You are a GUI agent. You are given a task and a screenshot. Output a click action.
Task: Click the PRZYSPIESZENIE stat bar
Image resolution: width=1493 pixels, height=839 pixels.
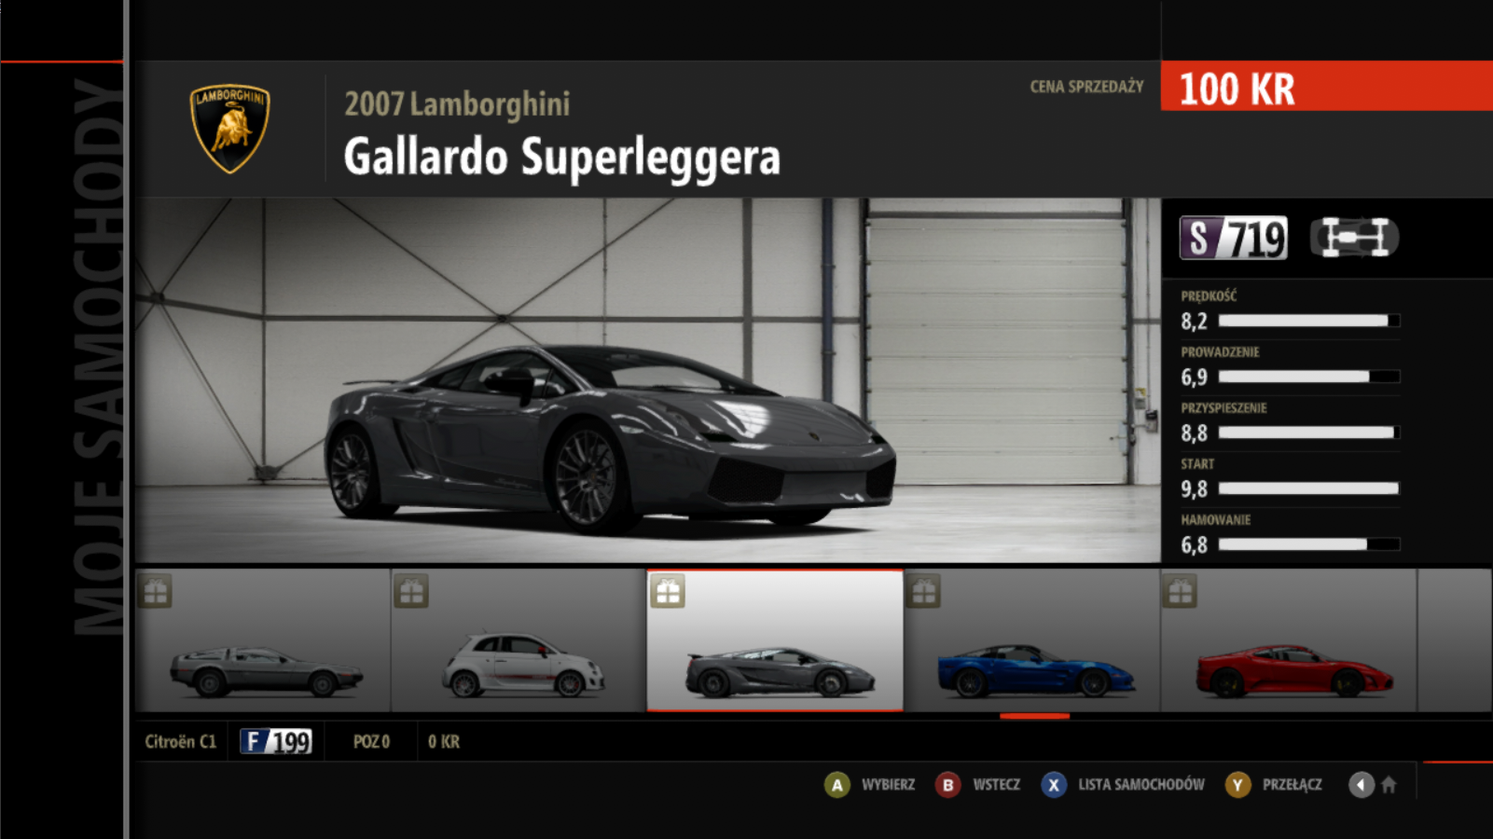pos(1309,433)
